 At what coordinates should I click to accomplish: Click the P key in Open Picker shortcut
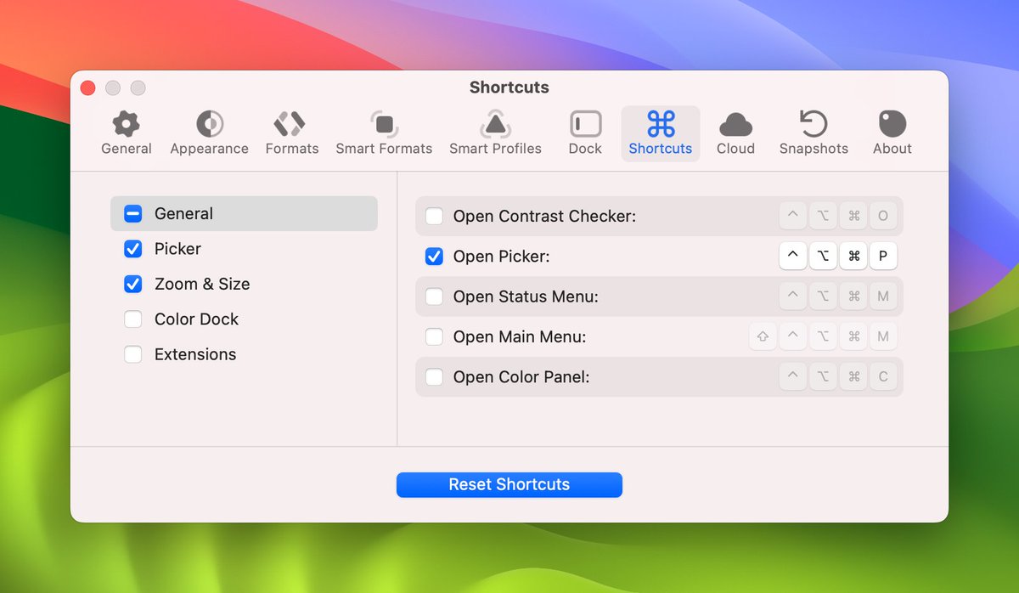[883, 256]
